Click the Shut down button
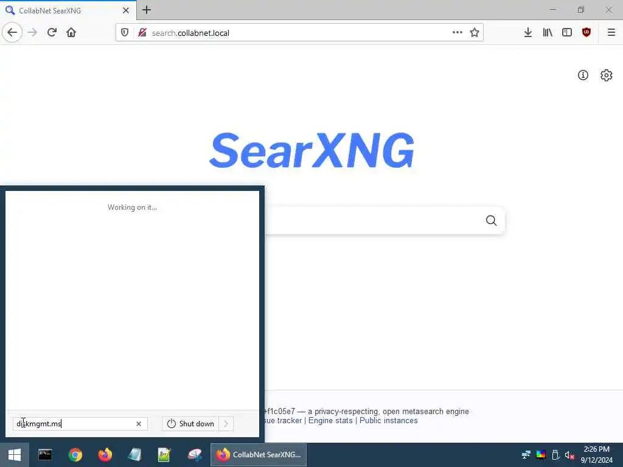This screenshot has height=467, width=623. click(190, 424)
